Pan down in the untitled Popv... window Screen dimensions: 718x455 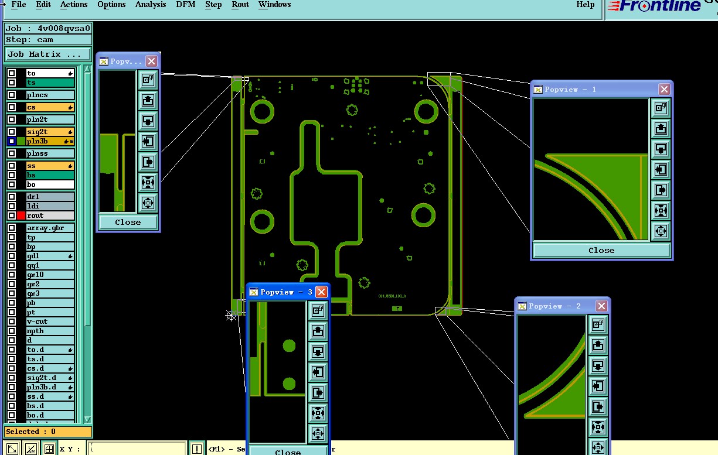pyautogui.click(x=148, y=121)
